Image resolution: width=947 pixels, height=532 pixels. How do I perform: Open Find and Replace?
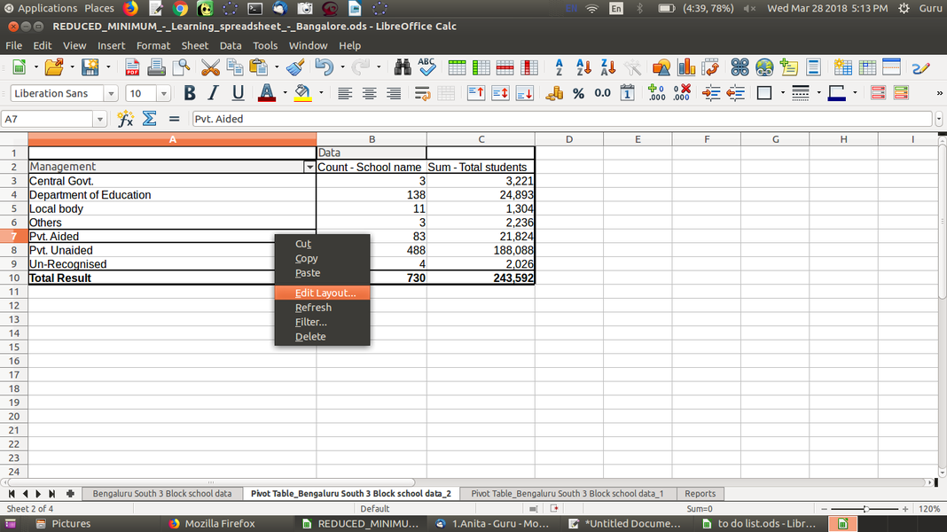click(402, 66)
